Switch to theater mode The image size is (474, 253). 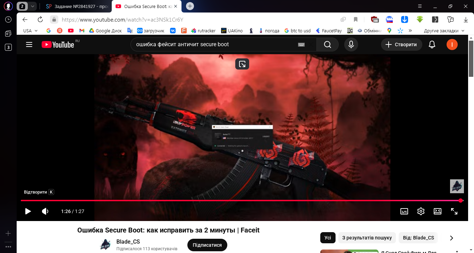438,211
